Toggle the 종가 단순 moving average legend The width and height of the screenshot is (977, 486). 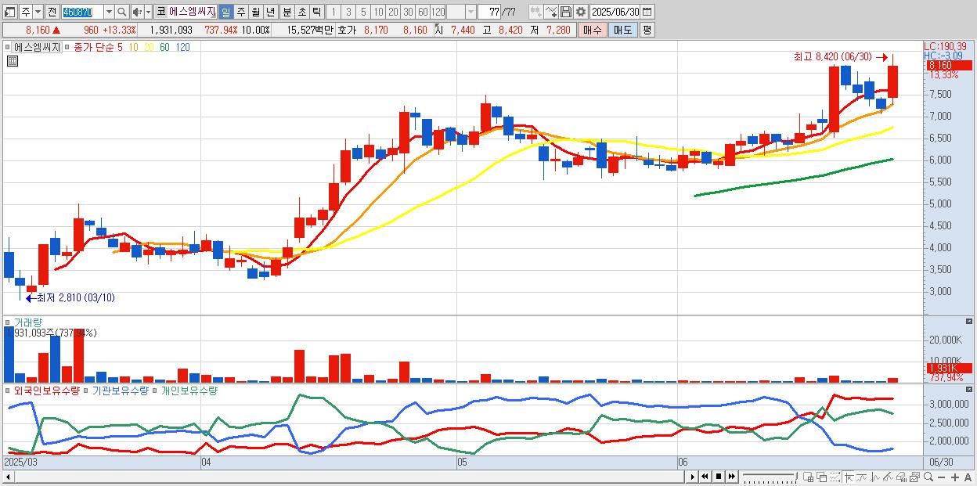pyautogui.click(x=94, y=47)
